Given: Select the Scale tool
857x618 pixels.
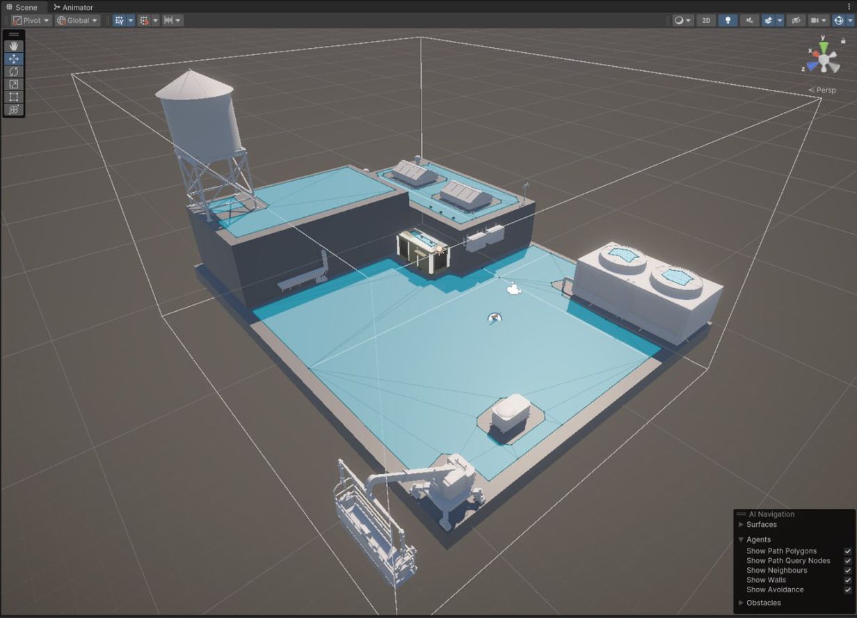Looking at the screenshot, I should pyautogui.click(x=14, y=84).
